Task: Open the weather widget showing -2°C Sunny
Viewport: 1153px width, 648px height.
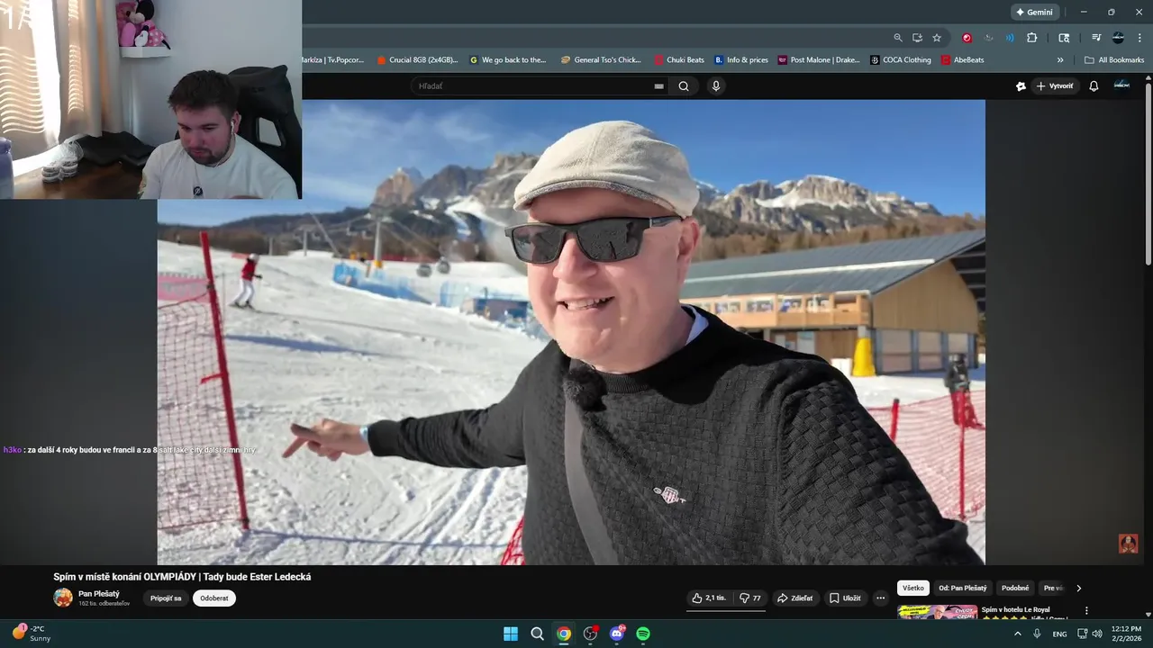Action: (32, 634)
